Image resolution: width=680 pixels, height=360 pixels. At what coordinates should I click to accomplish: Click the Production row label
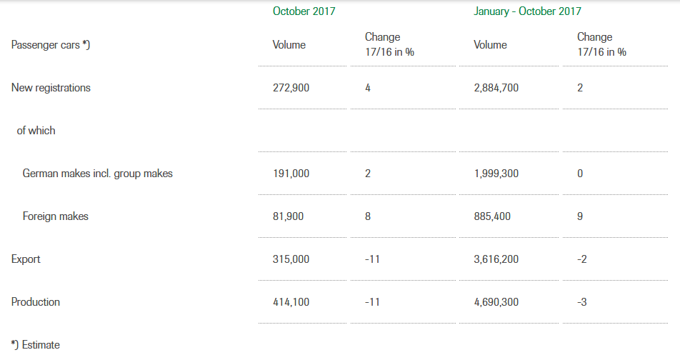36,302
